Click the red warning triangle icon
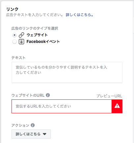This screenshot has height=143, width=134. tap(117, 106)
